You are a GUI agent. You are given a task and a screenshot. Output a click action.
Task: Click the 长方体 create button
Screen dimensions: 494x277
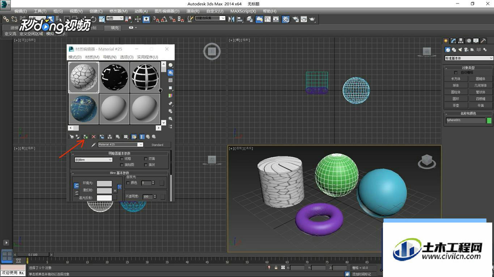456,79
